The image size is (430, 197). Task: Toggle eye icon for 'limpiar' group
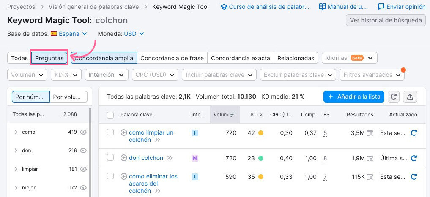(83, 169)
